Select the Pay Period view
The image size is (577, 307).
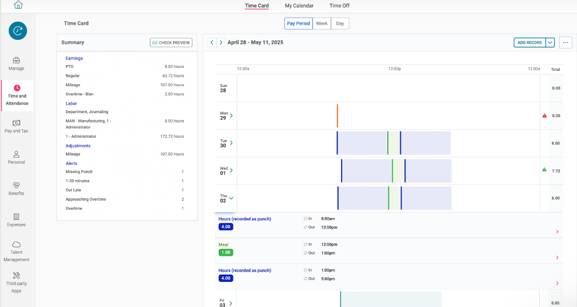tap(298, 24)
